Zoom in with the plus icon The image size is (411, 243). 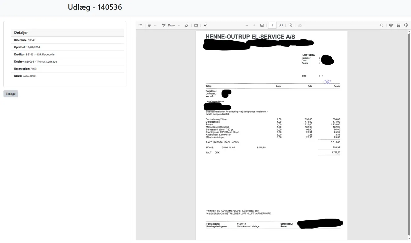click(254, 25)
